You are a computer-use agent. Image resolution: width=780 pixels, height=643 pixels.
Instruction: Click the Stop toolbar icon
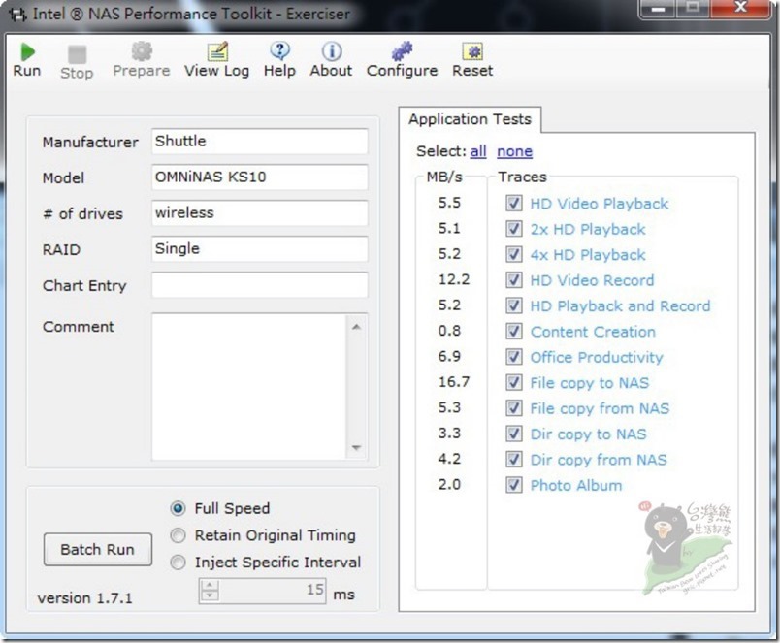click(77, 54)
